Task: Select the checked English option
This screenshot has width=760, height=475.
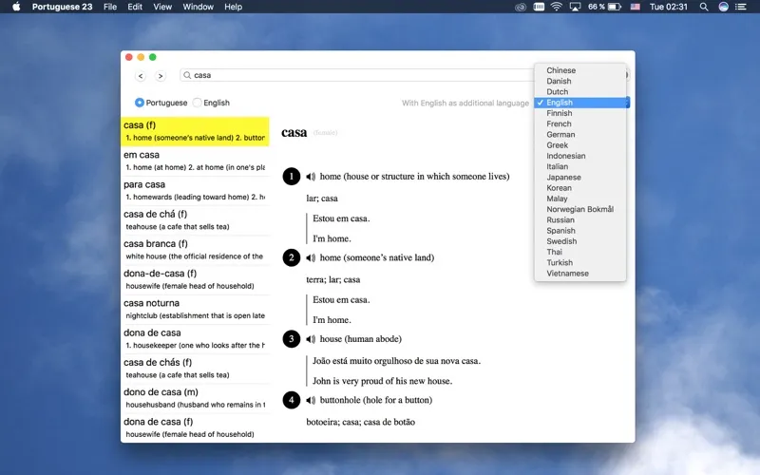Action: pos(580,103)
